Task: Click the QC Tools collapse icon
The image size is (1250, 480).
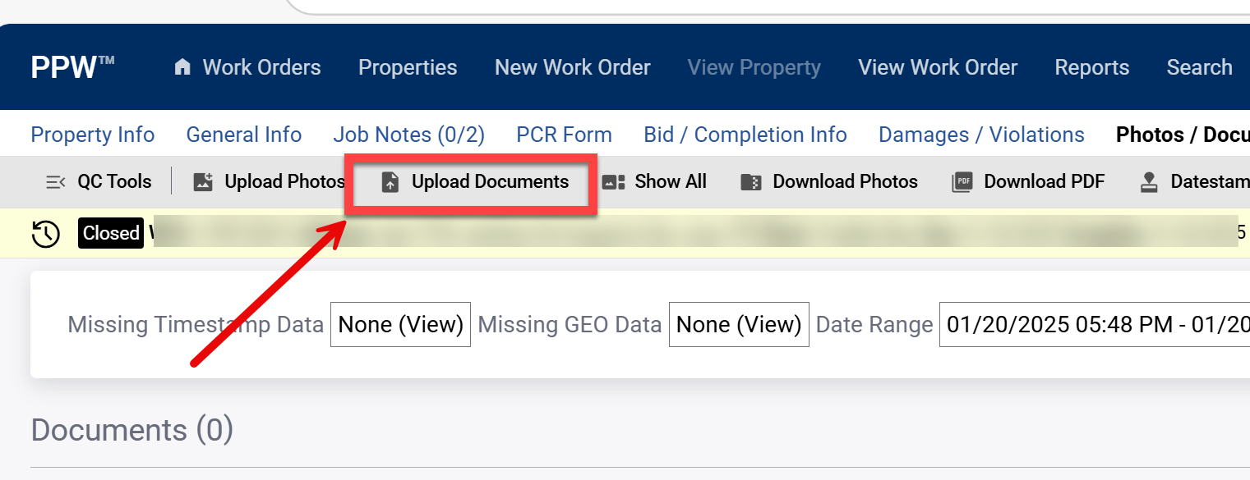Action: tap(55, 182)
